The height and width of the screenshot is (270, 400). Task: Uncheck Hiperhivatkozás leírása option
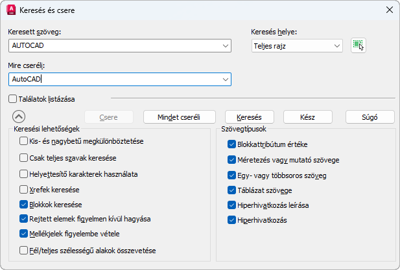click(x=232, y=205)
